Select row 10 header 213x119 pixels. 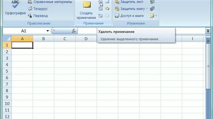click(x=7, y=103)
